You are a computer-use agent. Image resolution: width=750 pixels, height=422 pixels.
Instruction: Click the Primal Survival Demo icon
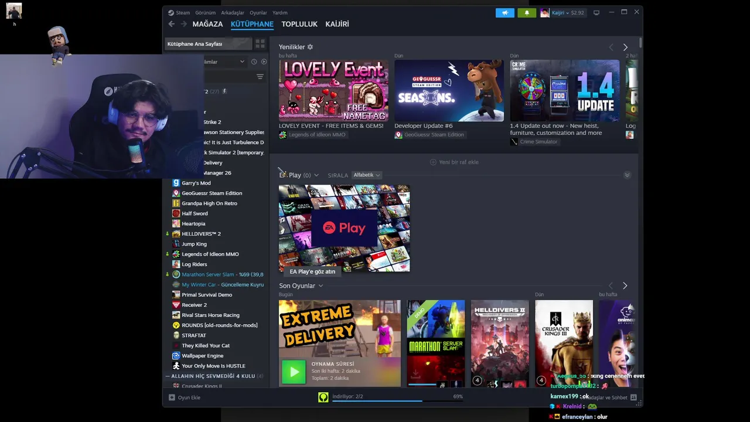pos(176,295)
